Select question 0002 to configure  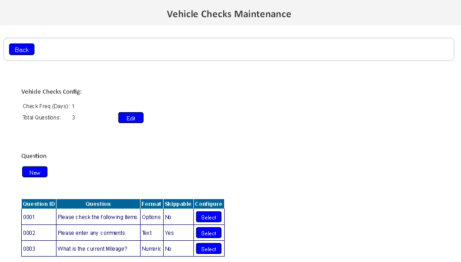click(209, 233)
